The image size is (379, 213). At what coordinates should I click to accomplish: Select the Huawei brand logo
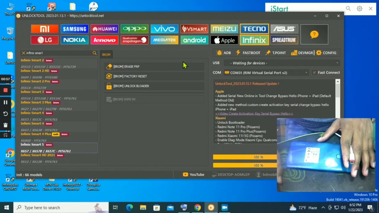point(105,29)
